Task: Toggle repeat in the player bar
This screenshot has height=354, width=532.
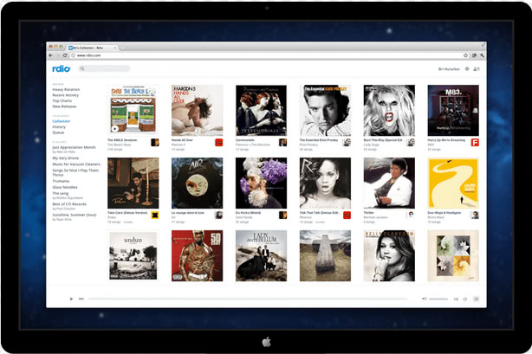Action: 465,299
